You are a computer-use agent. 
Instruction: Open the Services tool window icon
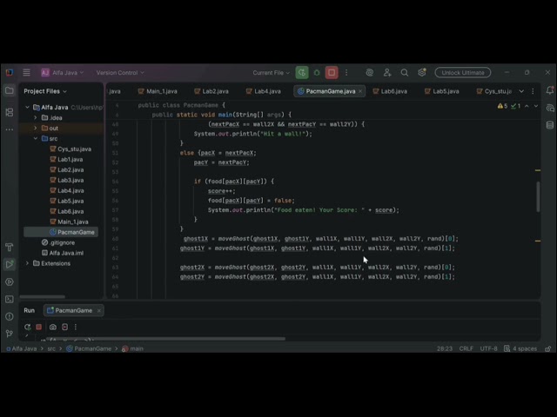coord(10,281)
